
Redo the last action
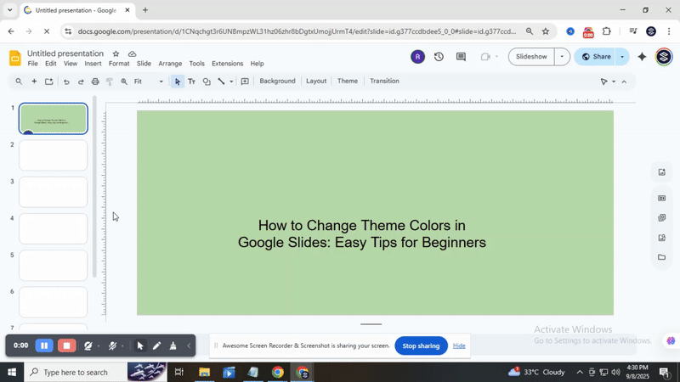pos(81,81)
